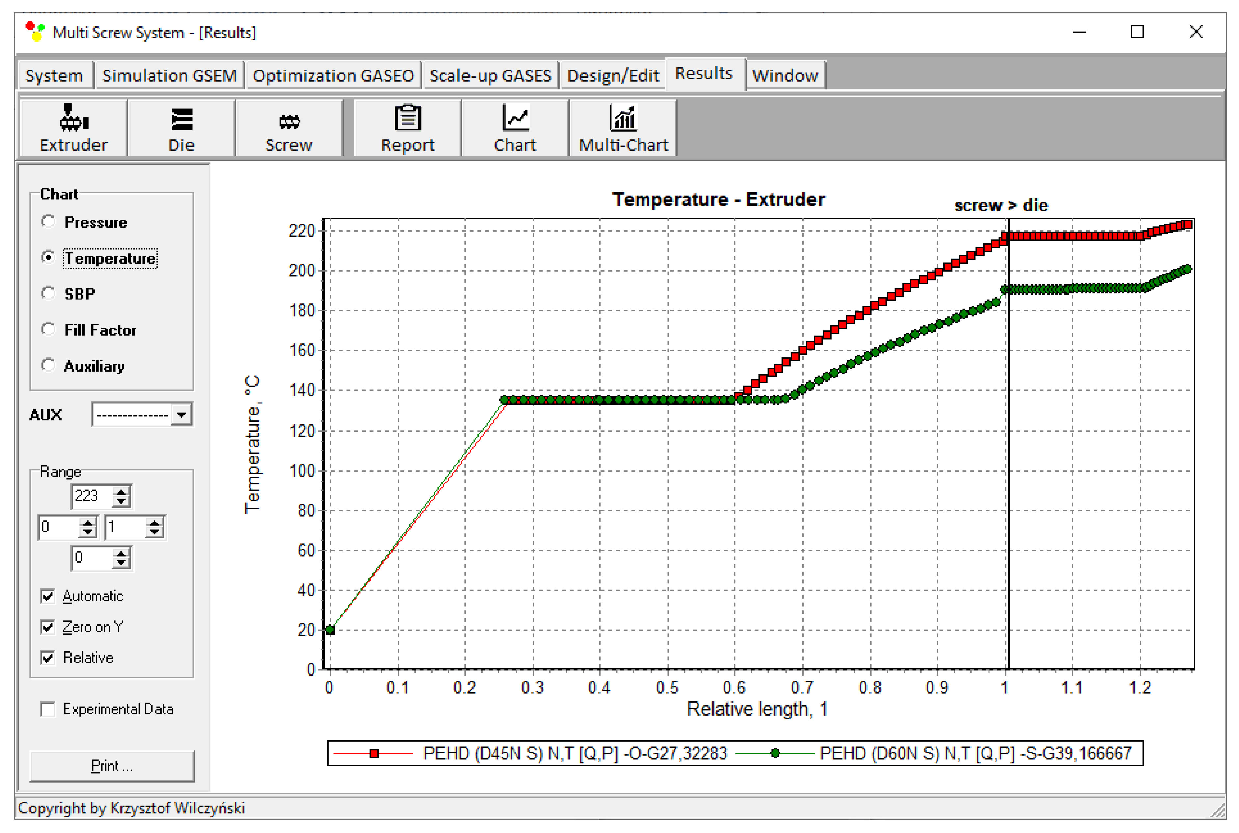
Task: Switch to the Simulation GSEM tab
Action: [x=169, y=75]
